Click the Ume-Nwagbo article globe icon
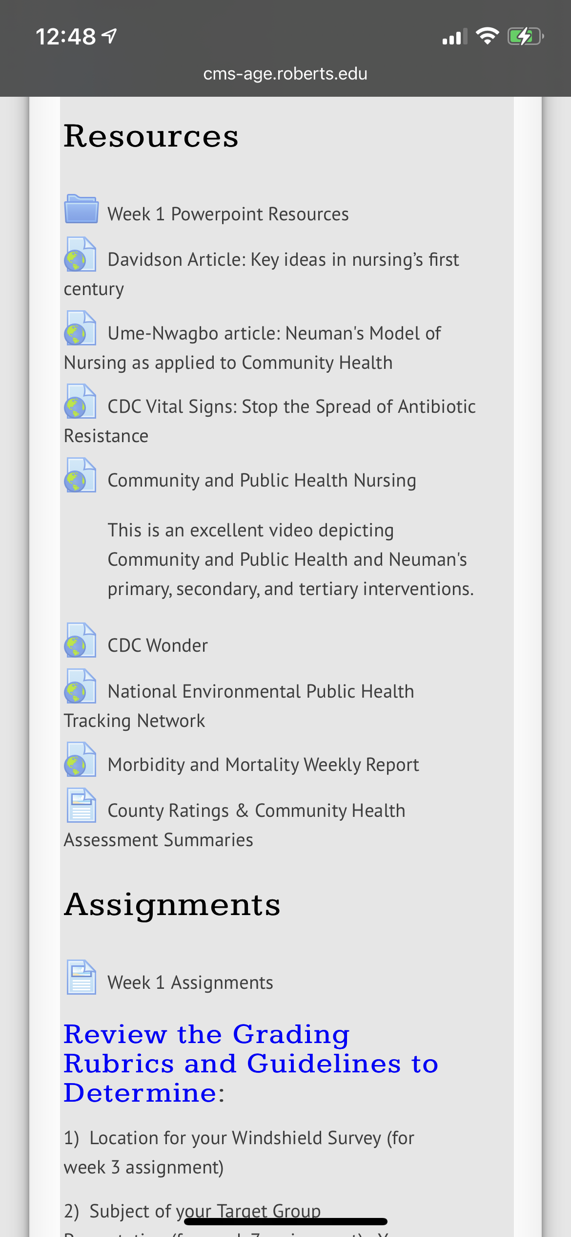The width and height of the screenshot is (571, 1237). pyautogui.click(x=81, y=328)
